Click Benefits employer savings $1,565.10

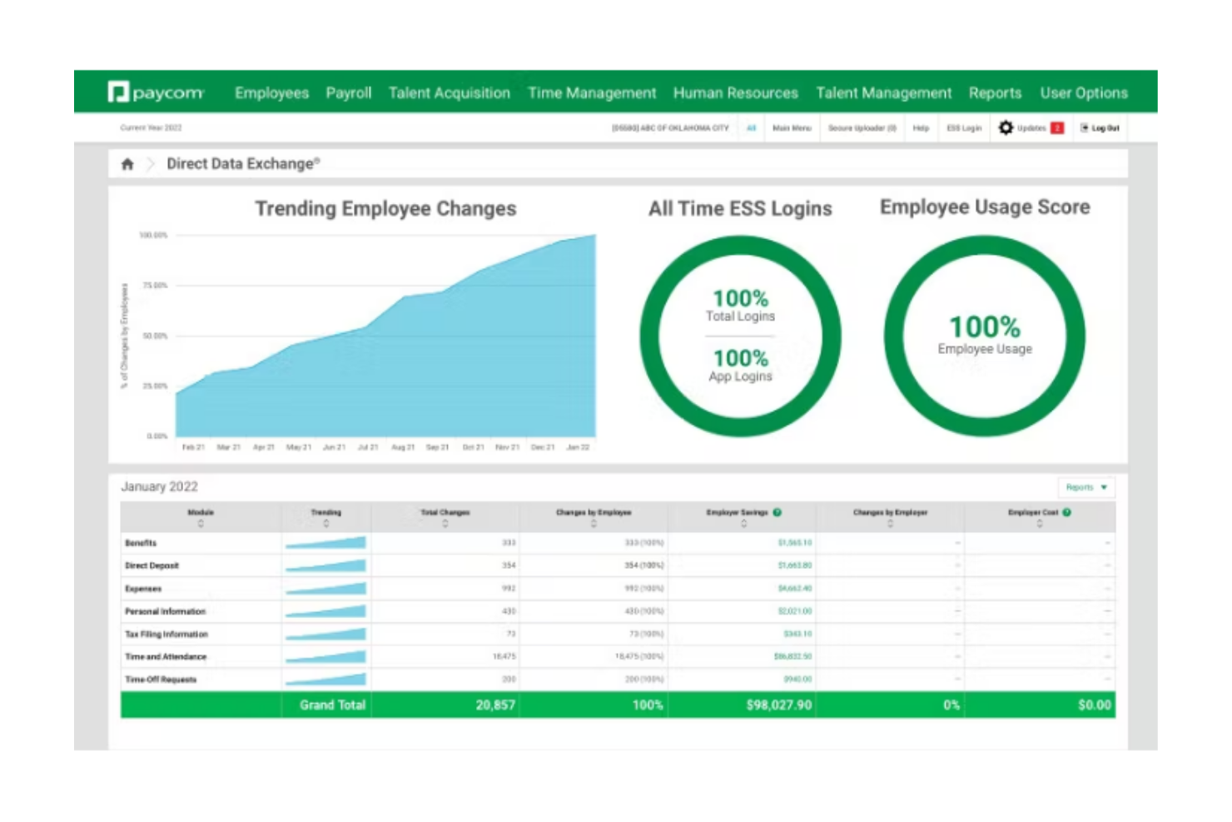[795, 543]
